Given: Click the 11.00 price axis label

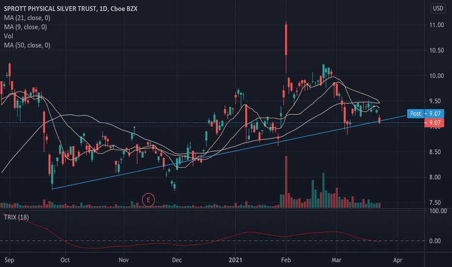Looking at the screenshot, I should pyautogui.click(x=436, y=25).
